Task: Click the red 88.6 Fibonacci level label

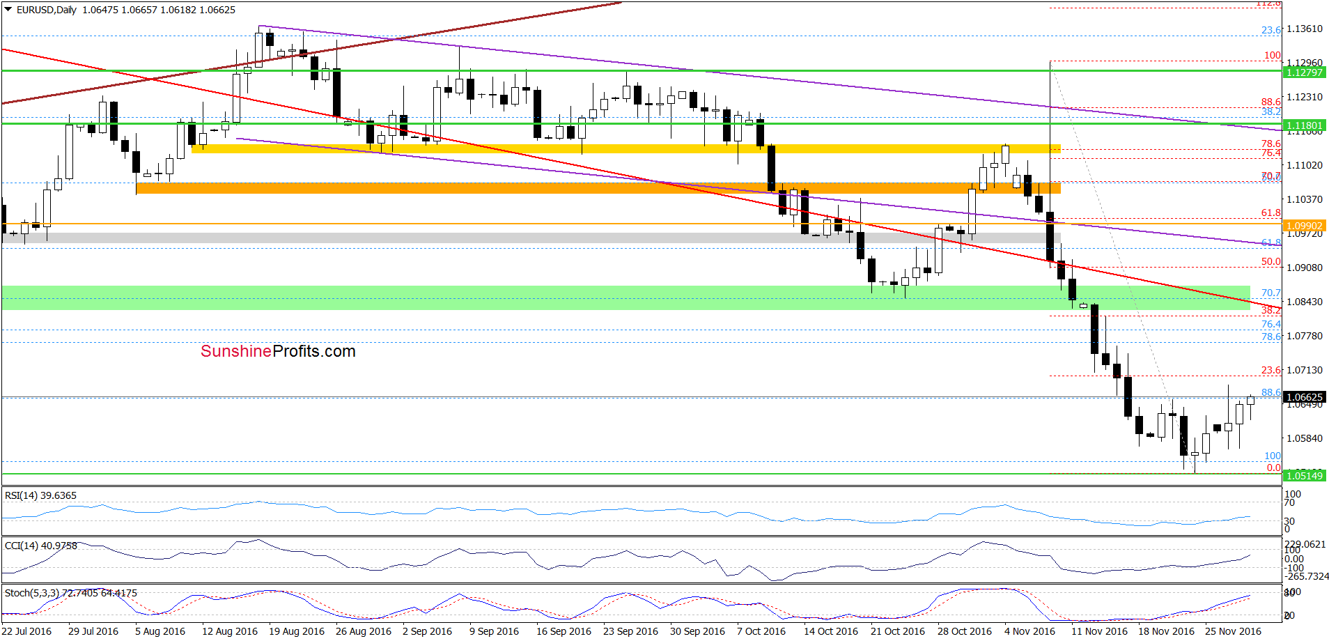Action: coord(1271,102)
